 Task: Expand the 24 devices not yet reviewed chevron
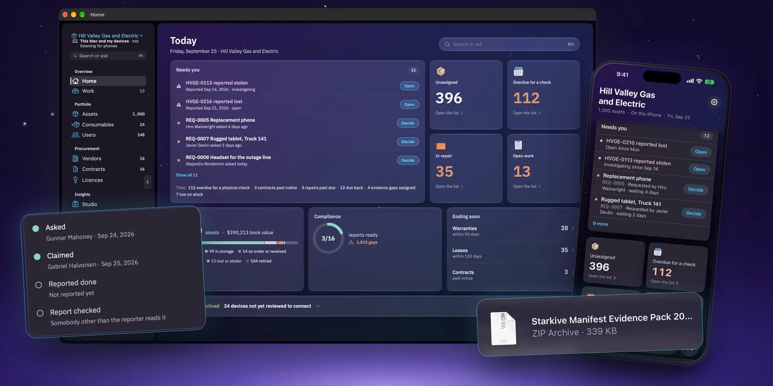[x=318, y=306]
